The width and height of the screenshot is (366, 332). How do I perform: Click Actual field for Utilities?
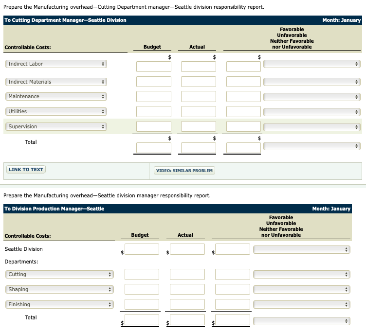click(x=199, y=111)
